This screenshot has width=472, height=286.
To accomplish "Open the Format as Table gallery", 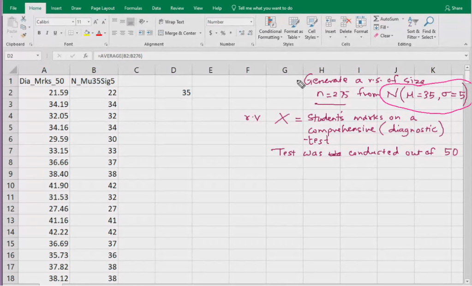I will tap(293, 23).
